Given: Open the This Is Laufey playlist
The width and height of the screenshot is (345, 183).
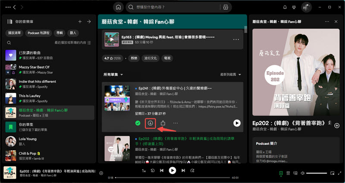Looking at the screenshot, I should pyautogui.click(x=49, y=98).
